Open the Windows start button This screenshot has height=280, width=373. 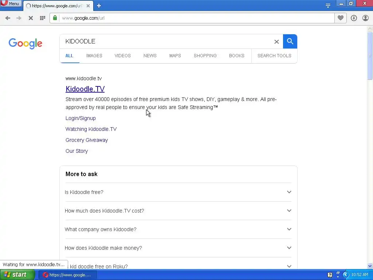(17, 275)
